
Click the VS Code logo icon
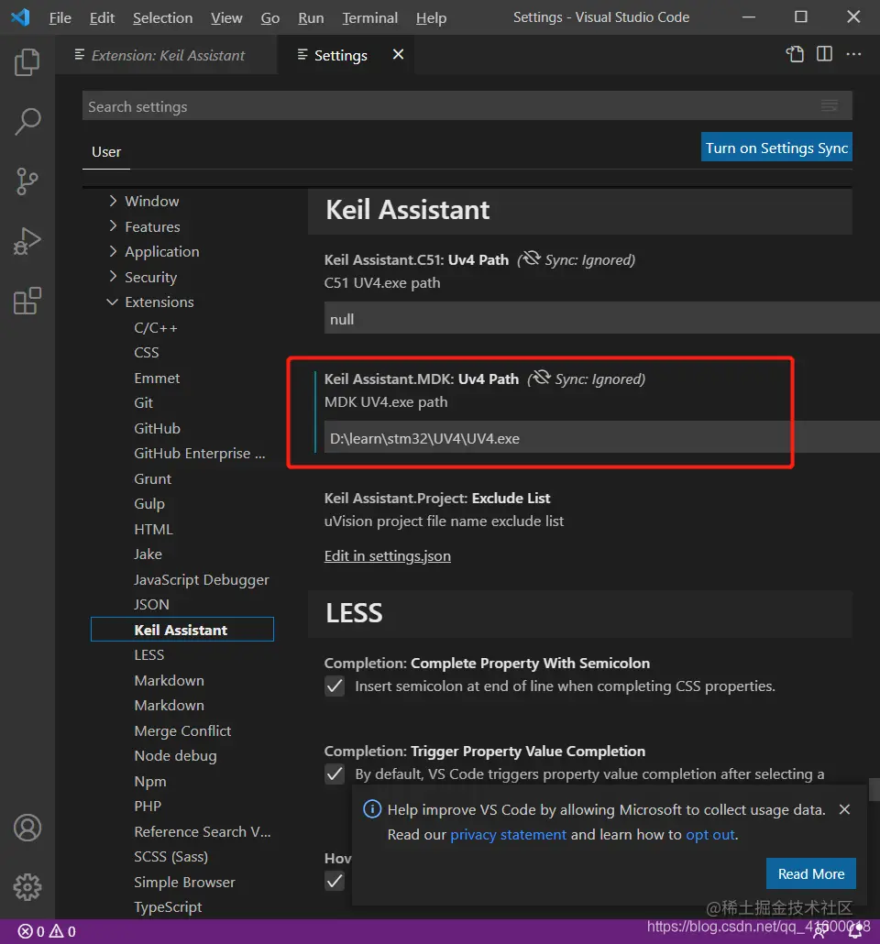[21, 16]
